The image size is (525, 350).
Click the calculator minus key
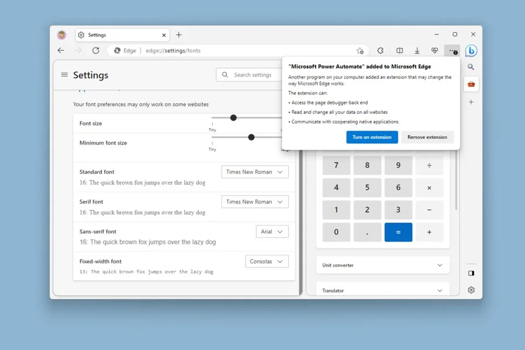pyautogui.click(x=429, y=210)
